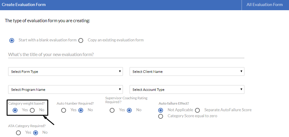Choose Category Score equal to zero

pyautogui.click(x=161, y=116)
